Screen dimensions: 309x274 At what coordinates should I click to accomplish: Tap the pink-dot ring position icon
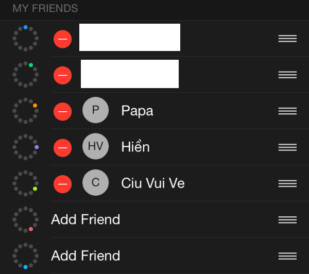tap(25, 219)
